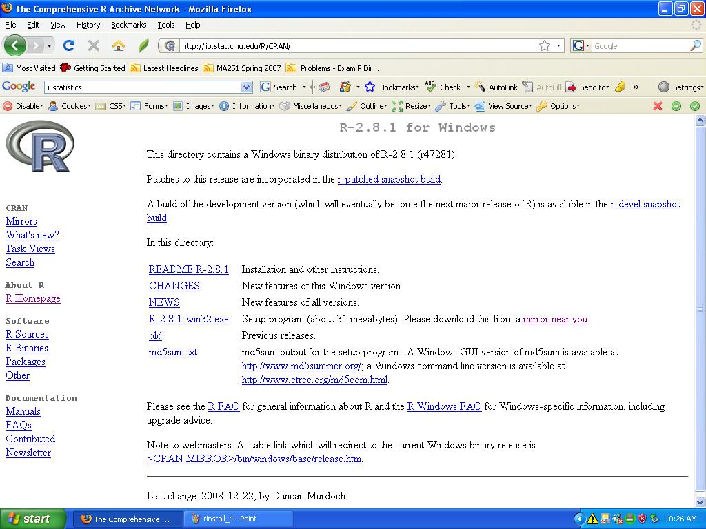
Task: Bookmark this page with the star icon
Action: [x=545, y=45]
